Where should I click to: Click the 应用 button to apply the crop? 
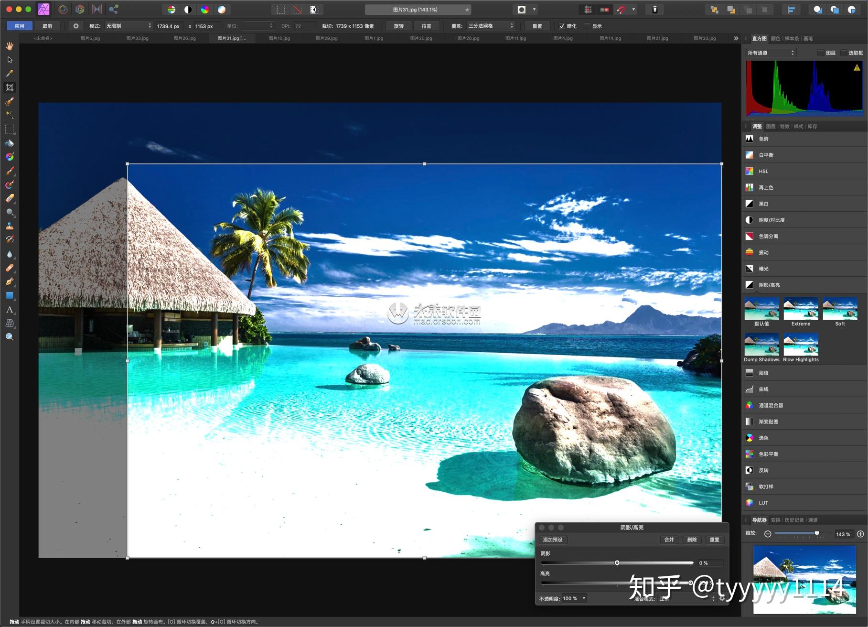tap(20, 26)
